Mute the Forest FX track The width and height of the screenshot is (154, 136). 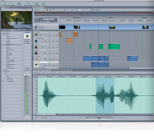tap(56, 62)
